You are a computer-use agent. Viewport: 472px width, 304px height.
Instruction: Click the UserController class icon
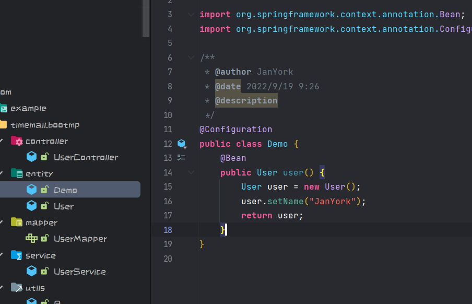(32, 157)
